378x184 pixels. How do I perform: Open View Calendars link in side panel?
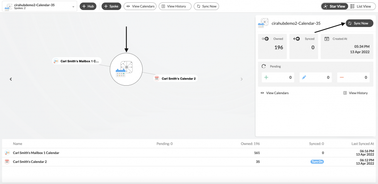click(277, 93)
